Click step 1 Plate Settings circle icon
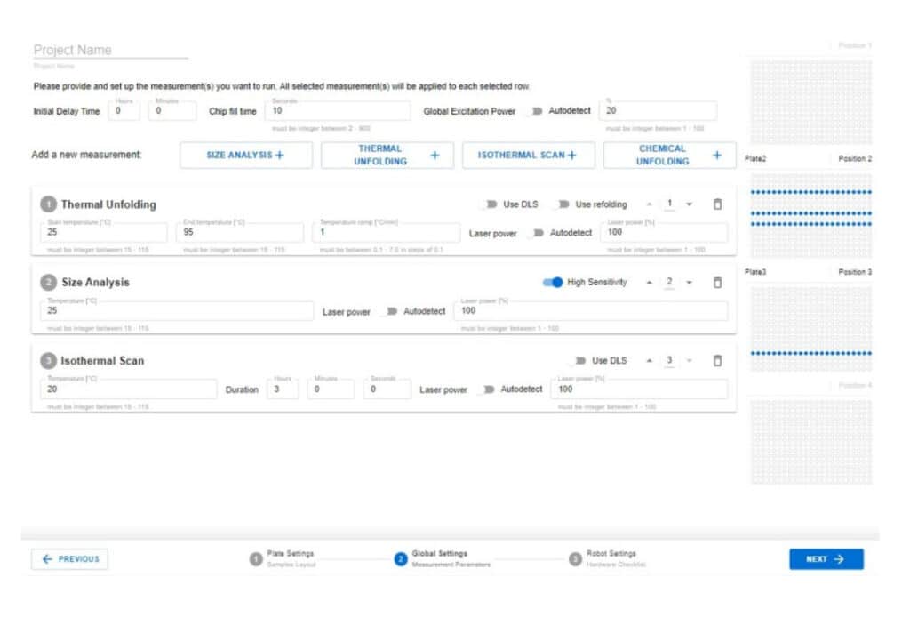910x633 pixels. point(256,559)
